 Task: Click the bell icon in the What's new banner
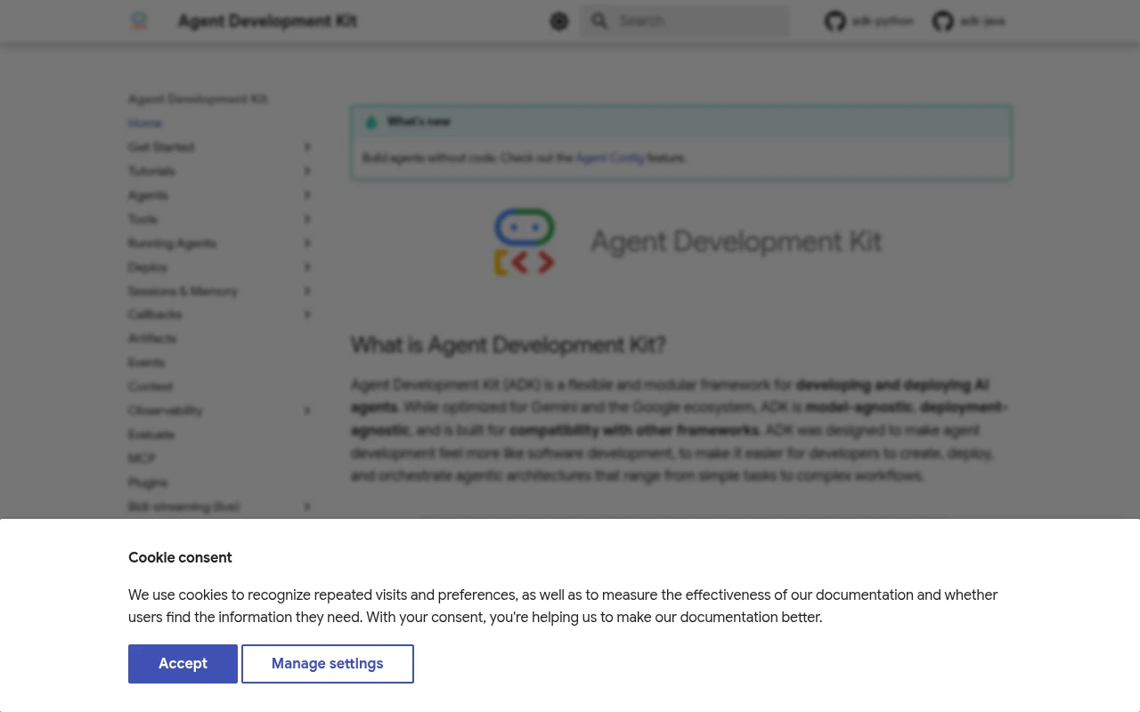point(371,122)
